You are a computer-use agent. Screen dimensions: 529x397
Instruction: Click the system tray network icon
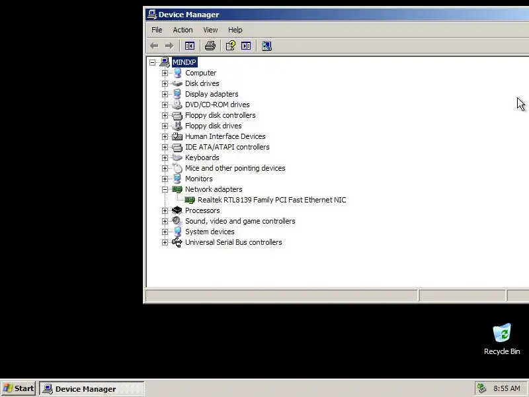click(x=482, y=388)
